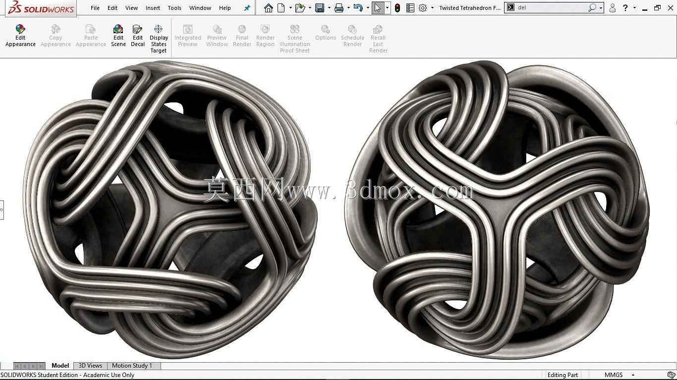Click Recall Last Render

pos(378,39)
